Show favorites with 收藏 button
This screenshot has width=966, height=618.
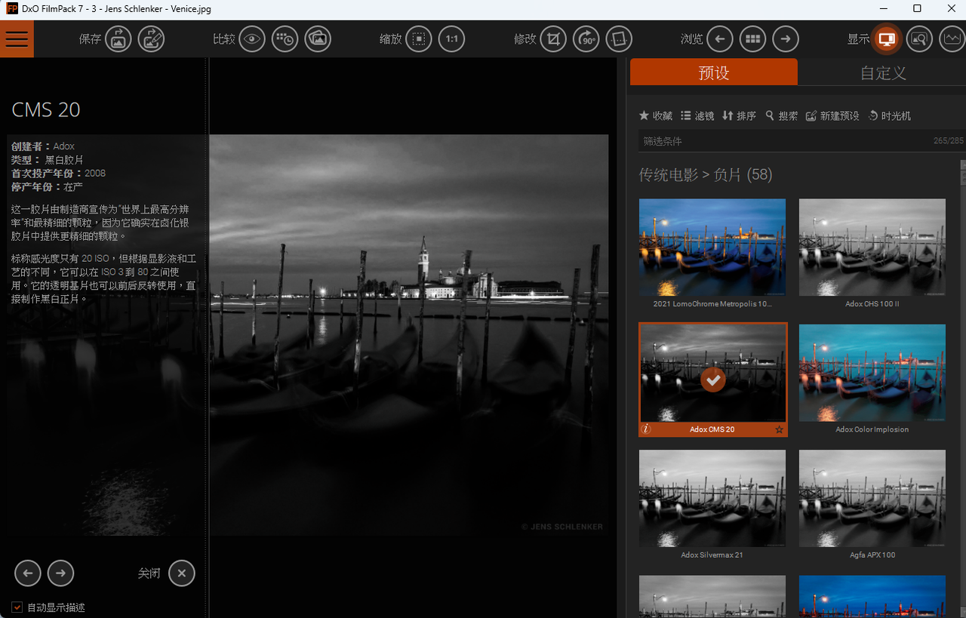tap(655, 115)
